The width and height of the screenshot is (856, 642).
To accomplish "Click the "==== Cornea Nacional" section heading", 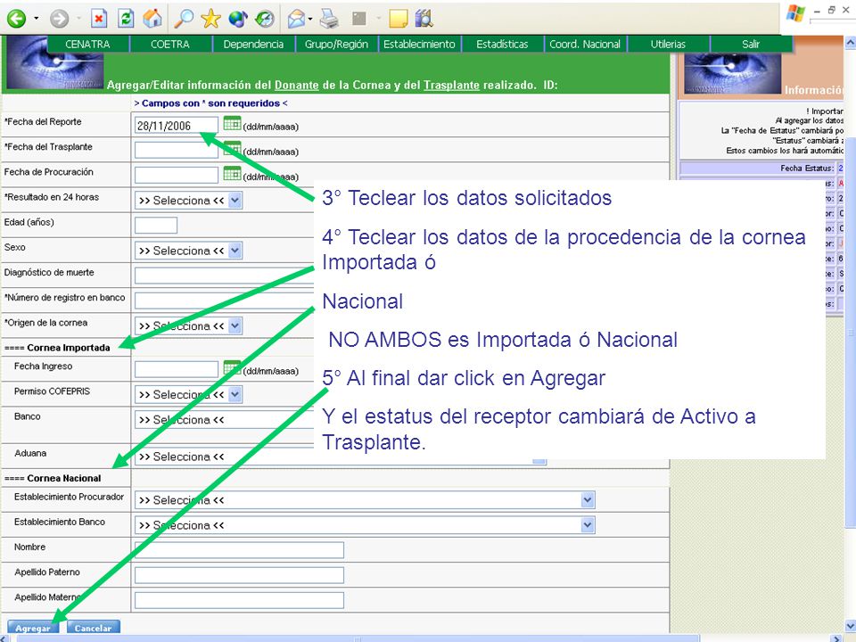I will pyautogui.click(x=53, y=478).
